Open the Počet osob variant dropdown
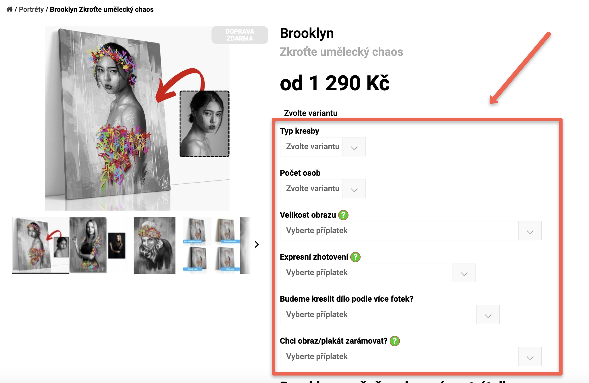589x383 pixels. 323,189
